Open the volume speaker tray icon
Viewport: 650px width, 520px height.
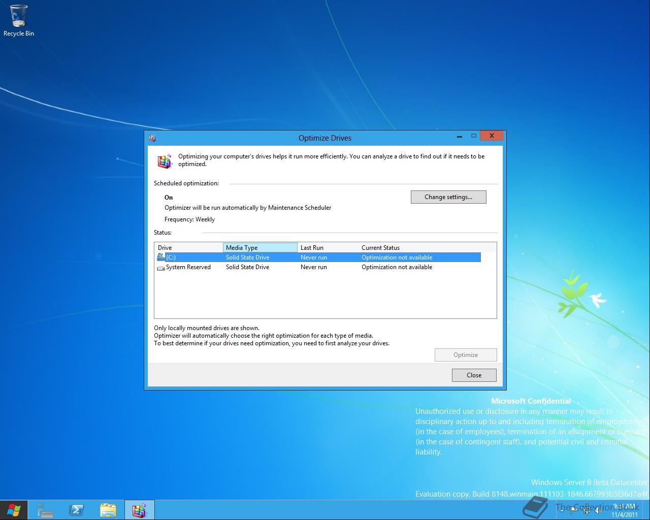point(599,510)
